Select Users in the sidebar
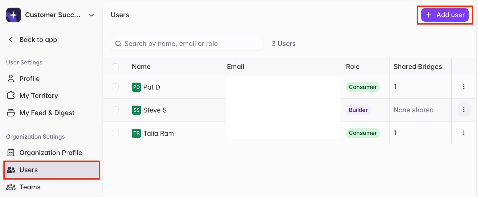The height and width of the screenshot is (197, 478). pyautogui.click(x=52, y=170)
